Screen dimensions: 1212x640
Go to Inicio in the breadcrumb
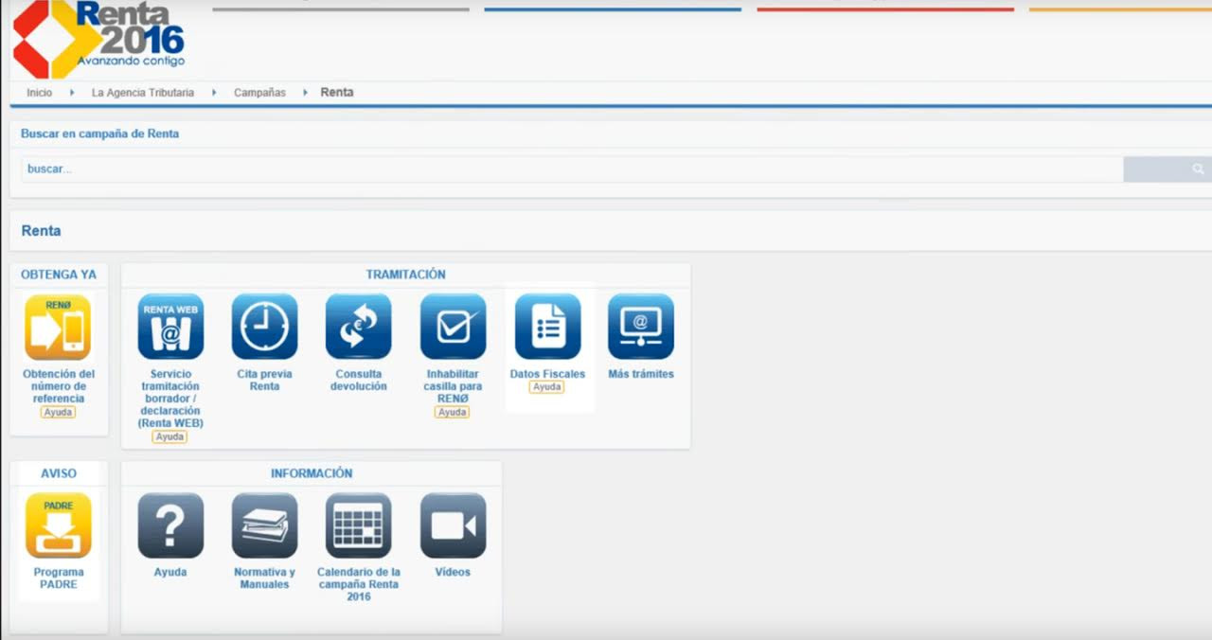click(x=40, y=93)
